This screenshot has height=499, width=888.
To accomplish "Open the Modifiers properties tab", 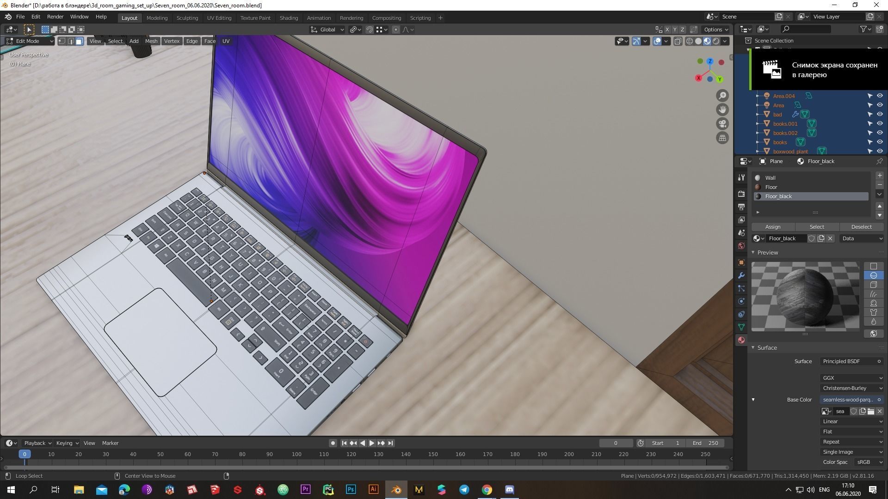I will (741, 275).
